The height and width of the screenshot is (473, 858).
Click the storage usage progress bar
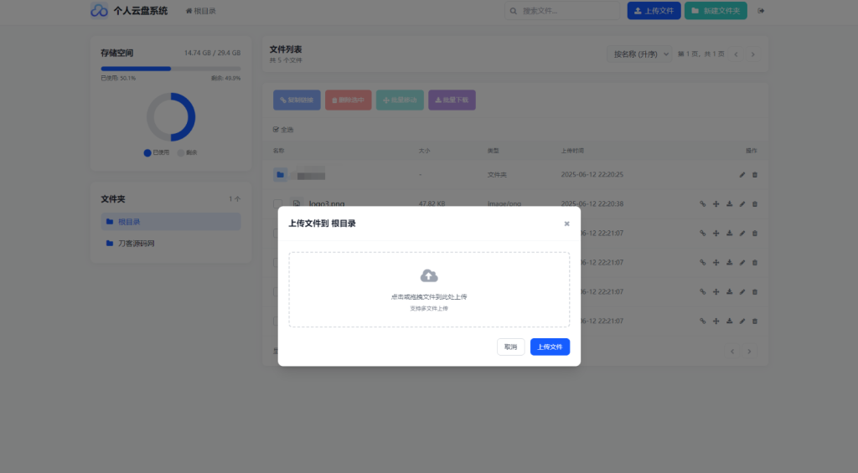click(171, 69)
